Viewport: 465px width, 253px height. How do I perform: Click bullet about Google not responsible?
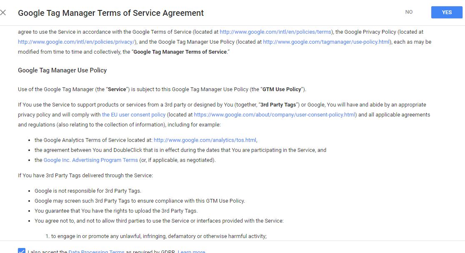pos(87,191)
